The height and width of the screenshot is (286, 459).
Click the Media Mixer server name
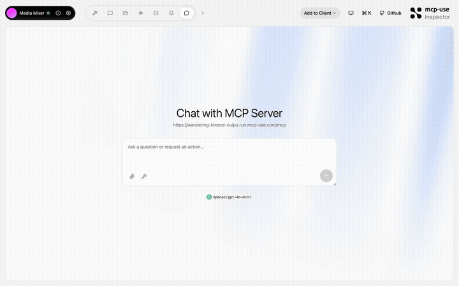tap(32, 13)
